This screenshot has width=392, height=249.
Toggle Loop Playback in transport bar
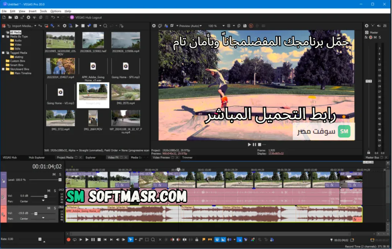pos(74,240)
